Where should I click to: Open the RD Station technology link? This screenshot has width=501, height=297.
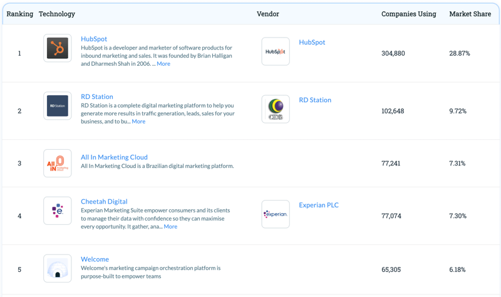(x=97, y=96)
